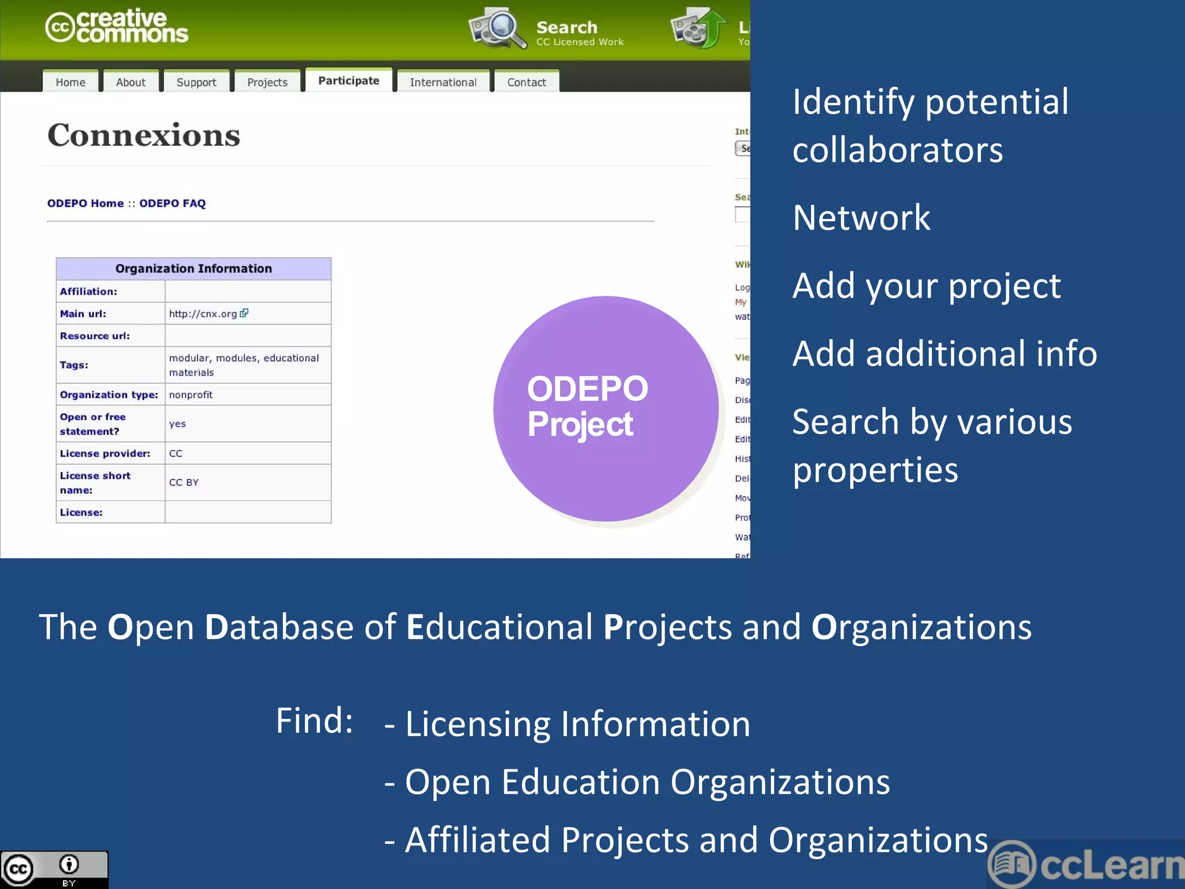Click the external link icon beside cnx.org

[x=244, y=313]
